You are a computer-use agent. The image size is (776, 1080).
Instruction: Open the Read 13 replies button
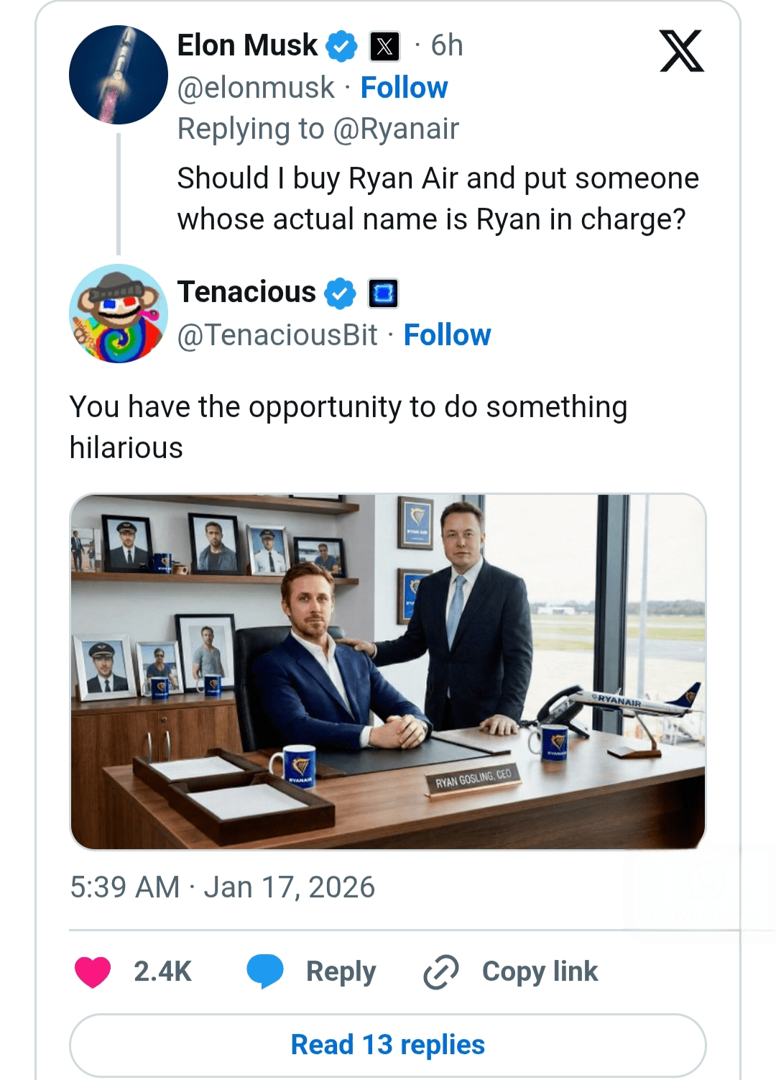click(x=388, y=1045)
